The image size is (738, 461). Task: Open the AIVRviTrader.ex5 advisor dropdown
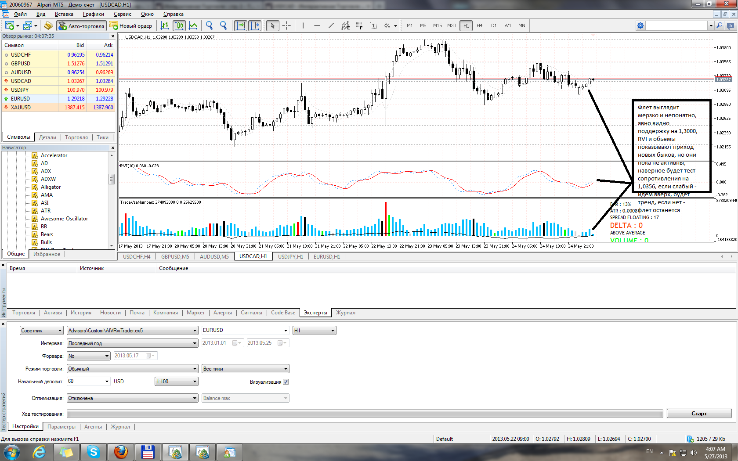(132, 331)
